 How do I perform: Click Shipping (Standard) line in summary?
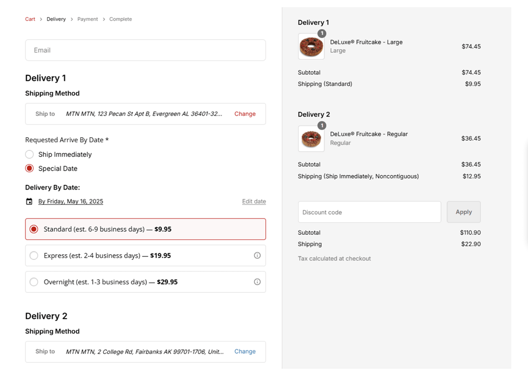[x=325, y=84]
